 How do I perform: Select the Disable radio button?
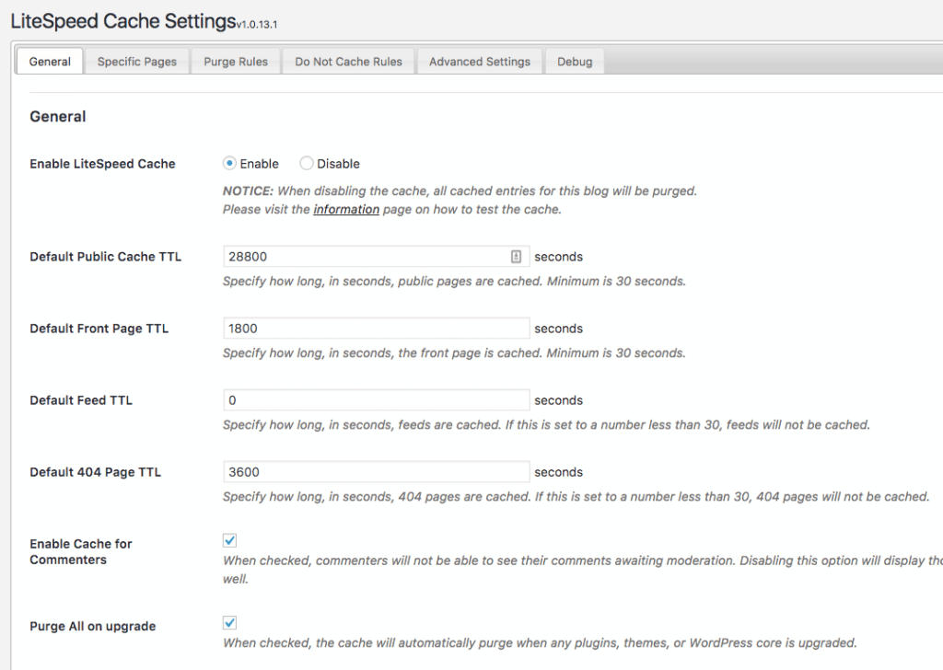pyautogui.click(x=306, y=163)
